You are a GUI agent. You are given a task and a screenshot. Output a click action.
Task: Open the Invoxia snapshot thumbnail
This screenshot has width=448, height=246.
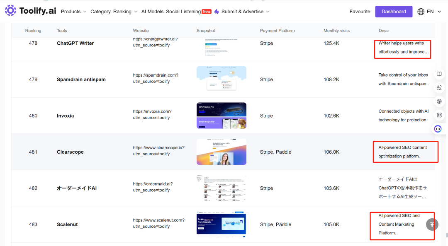coord(222,115)
